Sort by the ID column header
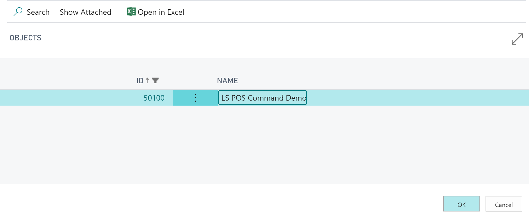529x219 pixels. pos(140,81)
